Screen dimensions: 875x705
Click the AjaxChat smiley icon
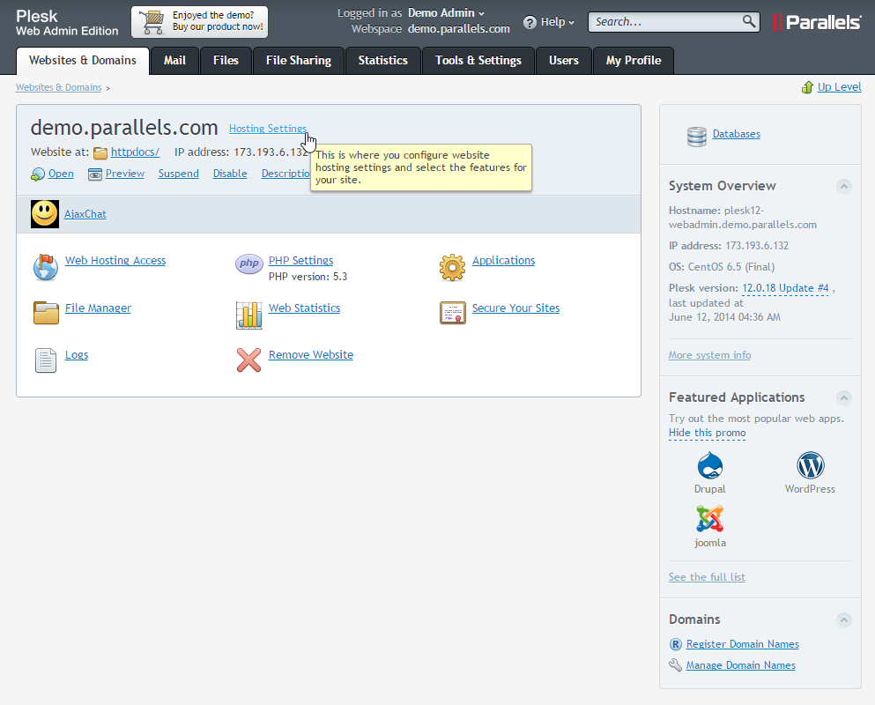click(x=45, y=214)
